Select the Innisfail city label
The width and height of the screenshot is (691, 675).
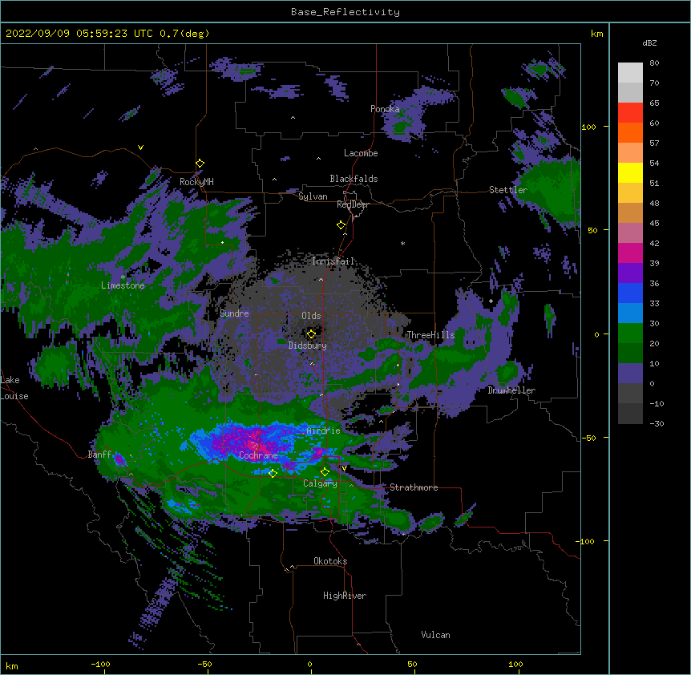(333, 261)
